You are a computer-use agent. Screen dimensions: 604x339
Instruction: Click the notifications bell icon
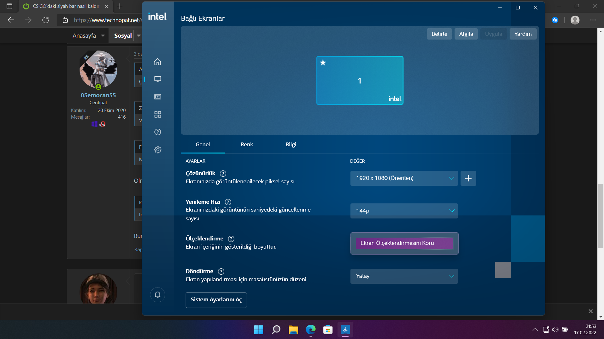tap(158, 295)
